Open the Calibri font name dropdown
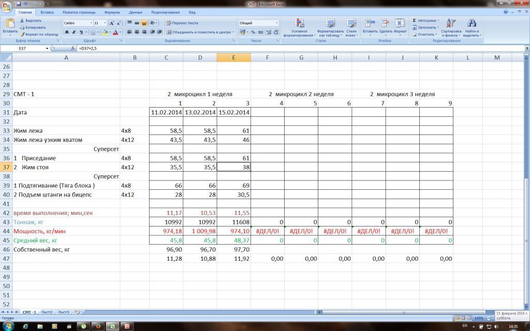Image resolution: width=530 pixels, height=331 pixels. (91, 23)
